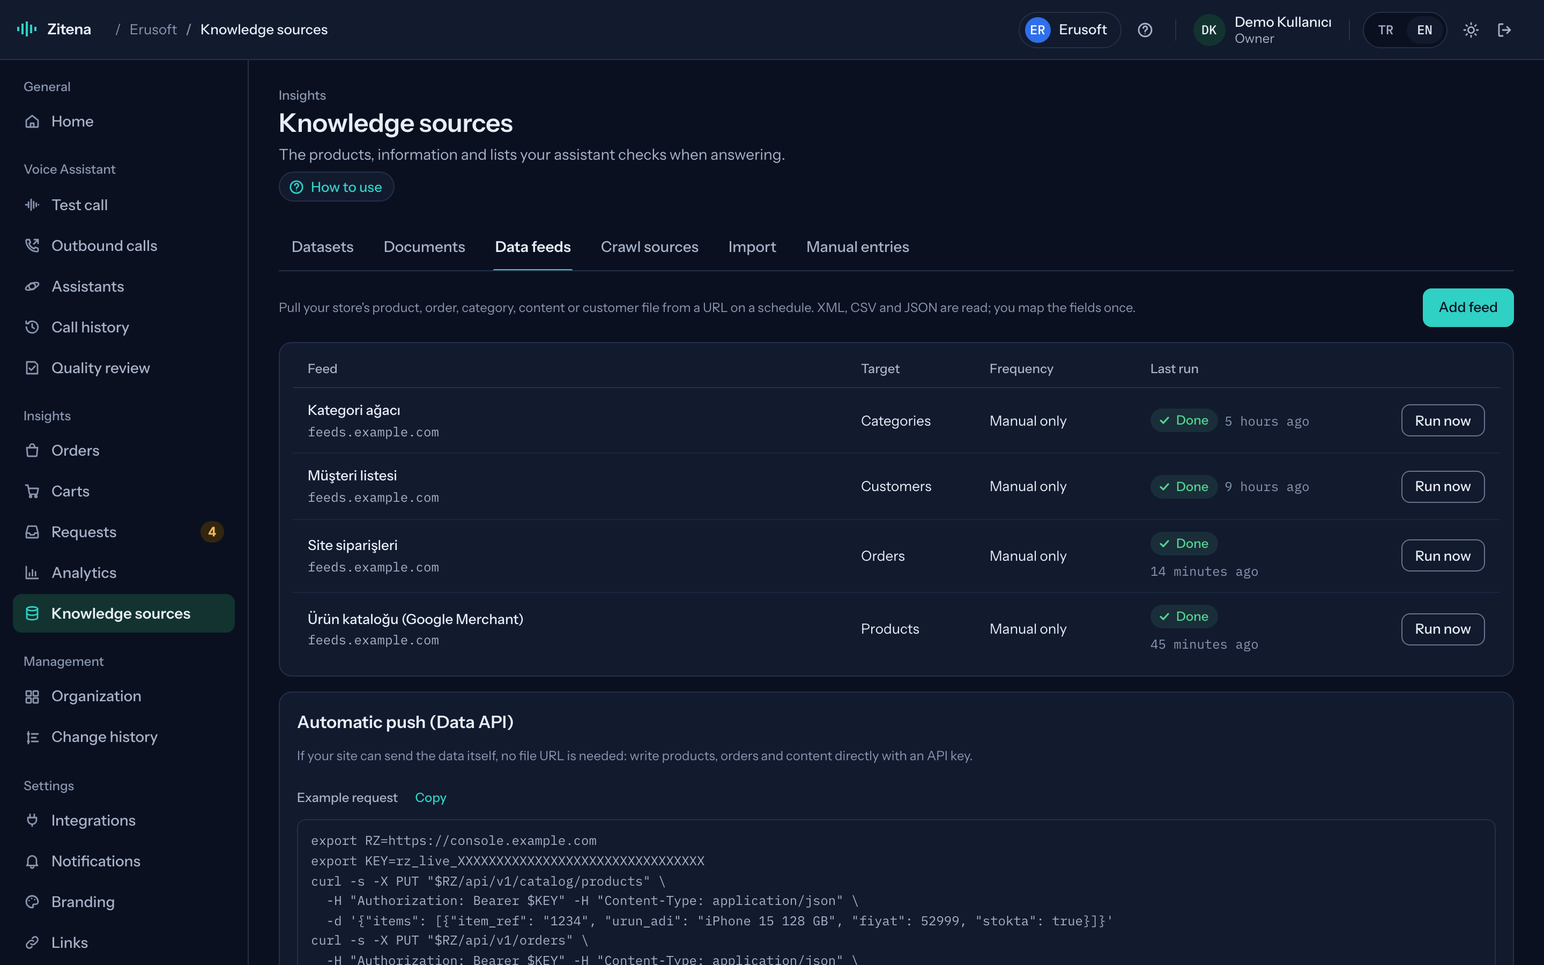Click the Quality review checklist icon
1544x965 pixels.
point(32,368)
